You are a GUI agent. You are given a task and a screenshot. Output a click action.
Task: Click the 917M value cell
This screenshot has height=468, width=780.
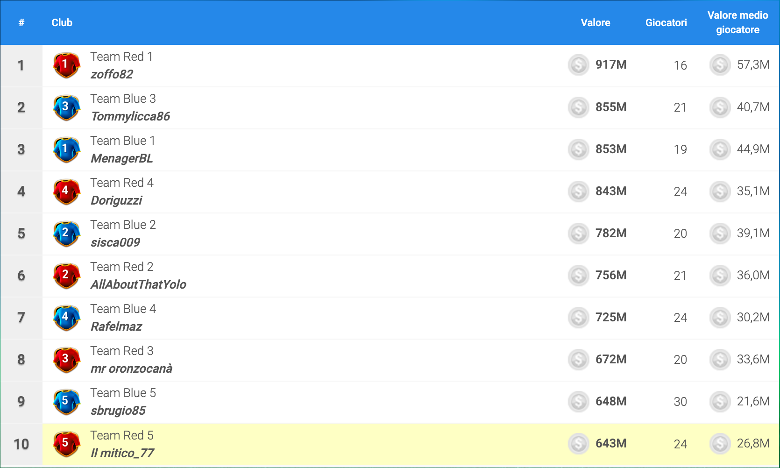coord(611,65)
